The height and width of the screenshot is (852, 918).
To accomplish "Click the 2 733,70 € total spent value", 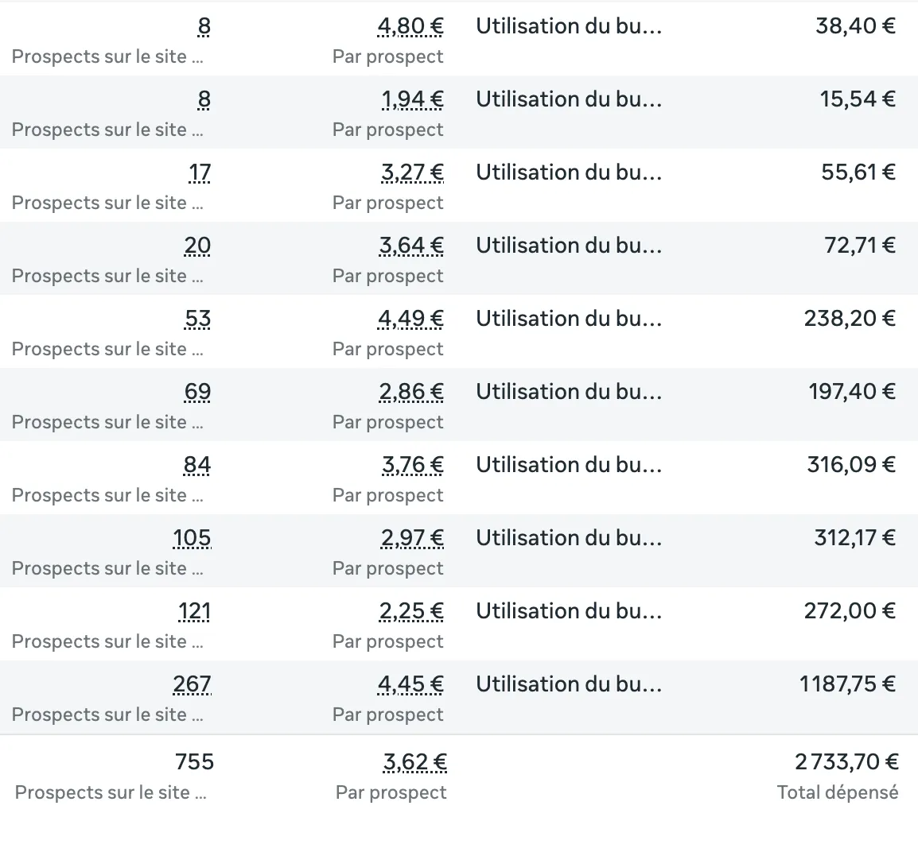I will point(846,762).
